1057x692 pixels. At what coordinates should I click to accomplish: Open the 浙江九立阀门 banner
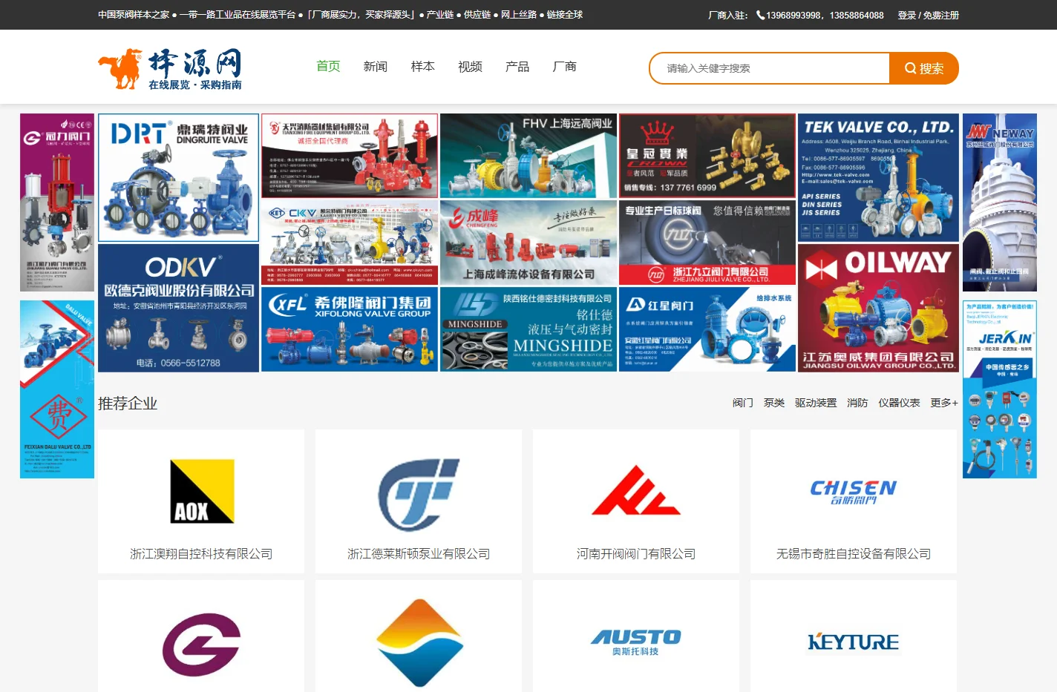click(x=707, y=243)
